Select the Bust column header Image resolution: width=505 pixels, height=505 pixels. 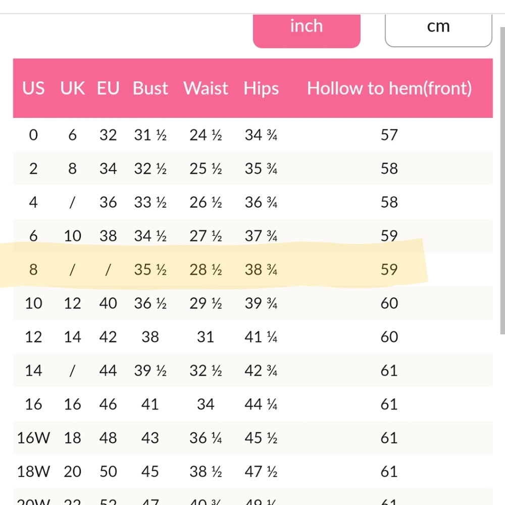(150, 89)
